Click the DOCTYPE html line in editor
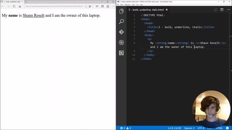 click(153, 15)
